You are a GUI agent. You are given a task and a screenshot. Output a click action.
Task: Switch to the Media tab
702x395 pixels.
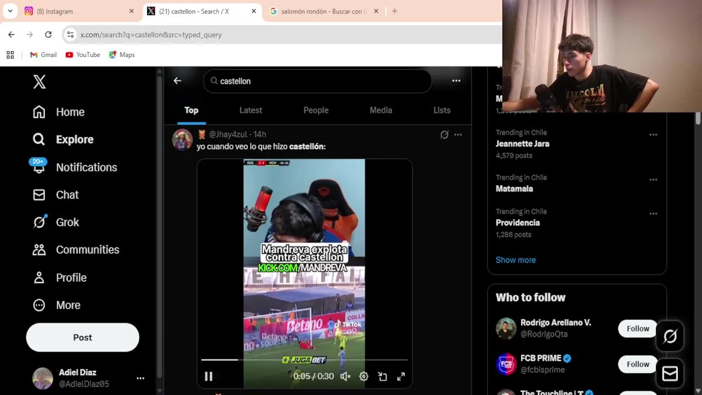coord(381,110)
